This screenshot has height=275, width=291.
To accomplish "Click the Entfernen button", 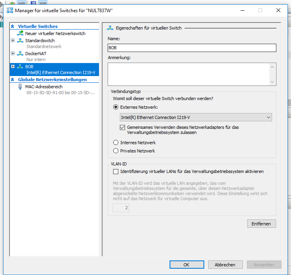I will click(261, 224).
